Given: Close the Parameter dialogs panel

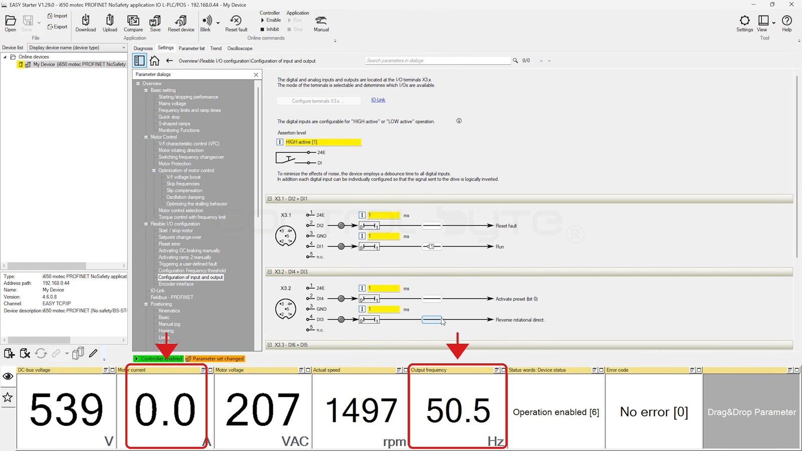Looking at the screenshot, I should point(256,74).
